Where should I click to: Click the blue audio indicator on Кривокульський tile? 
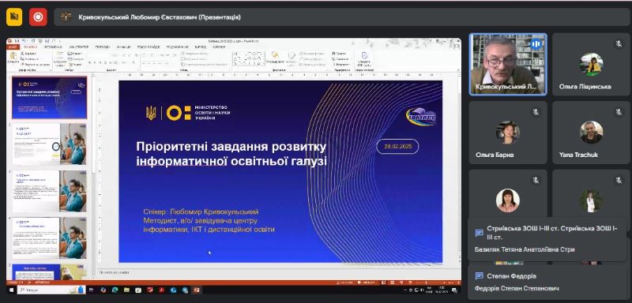536,43
